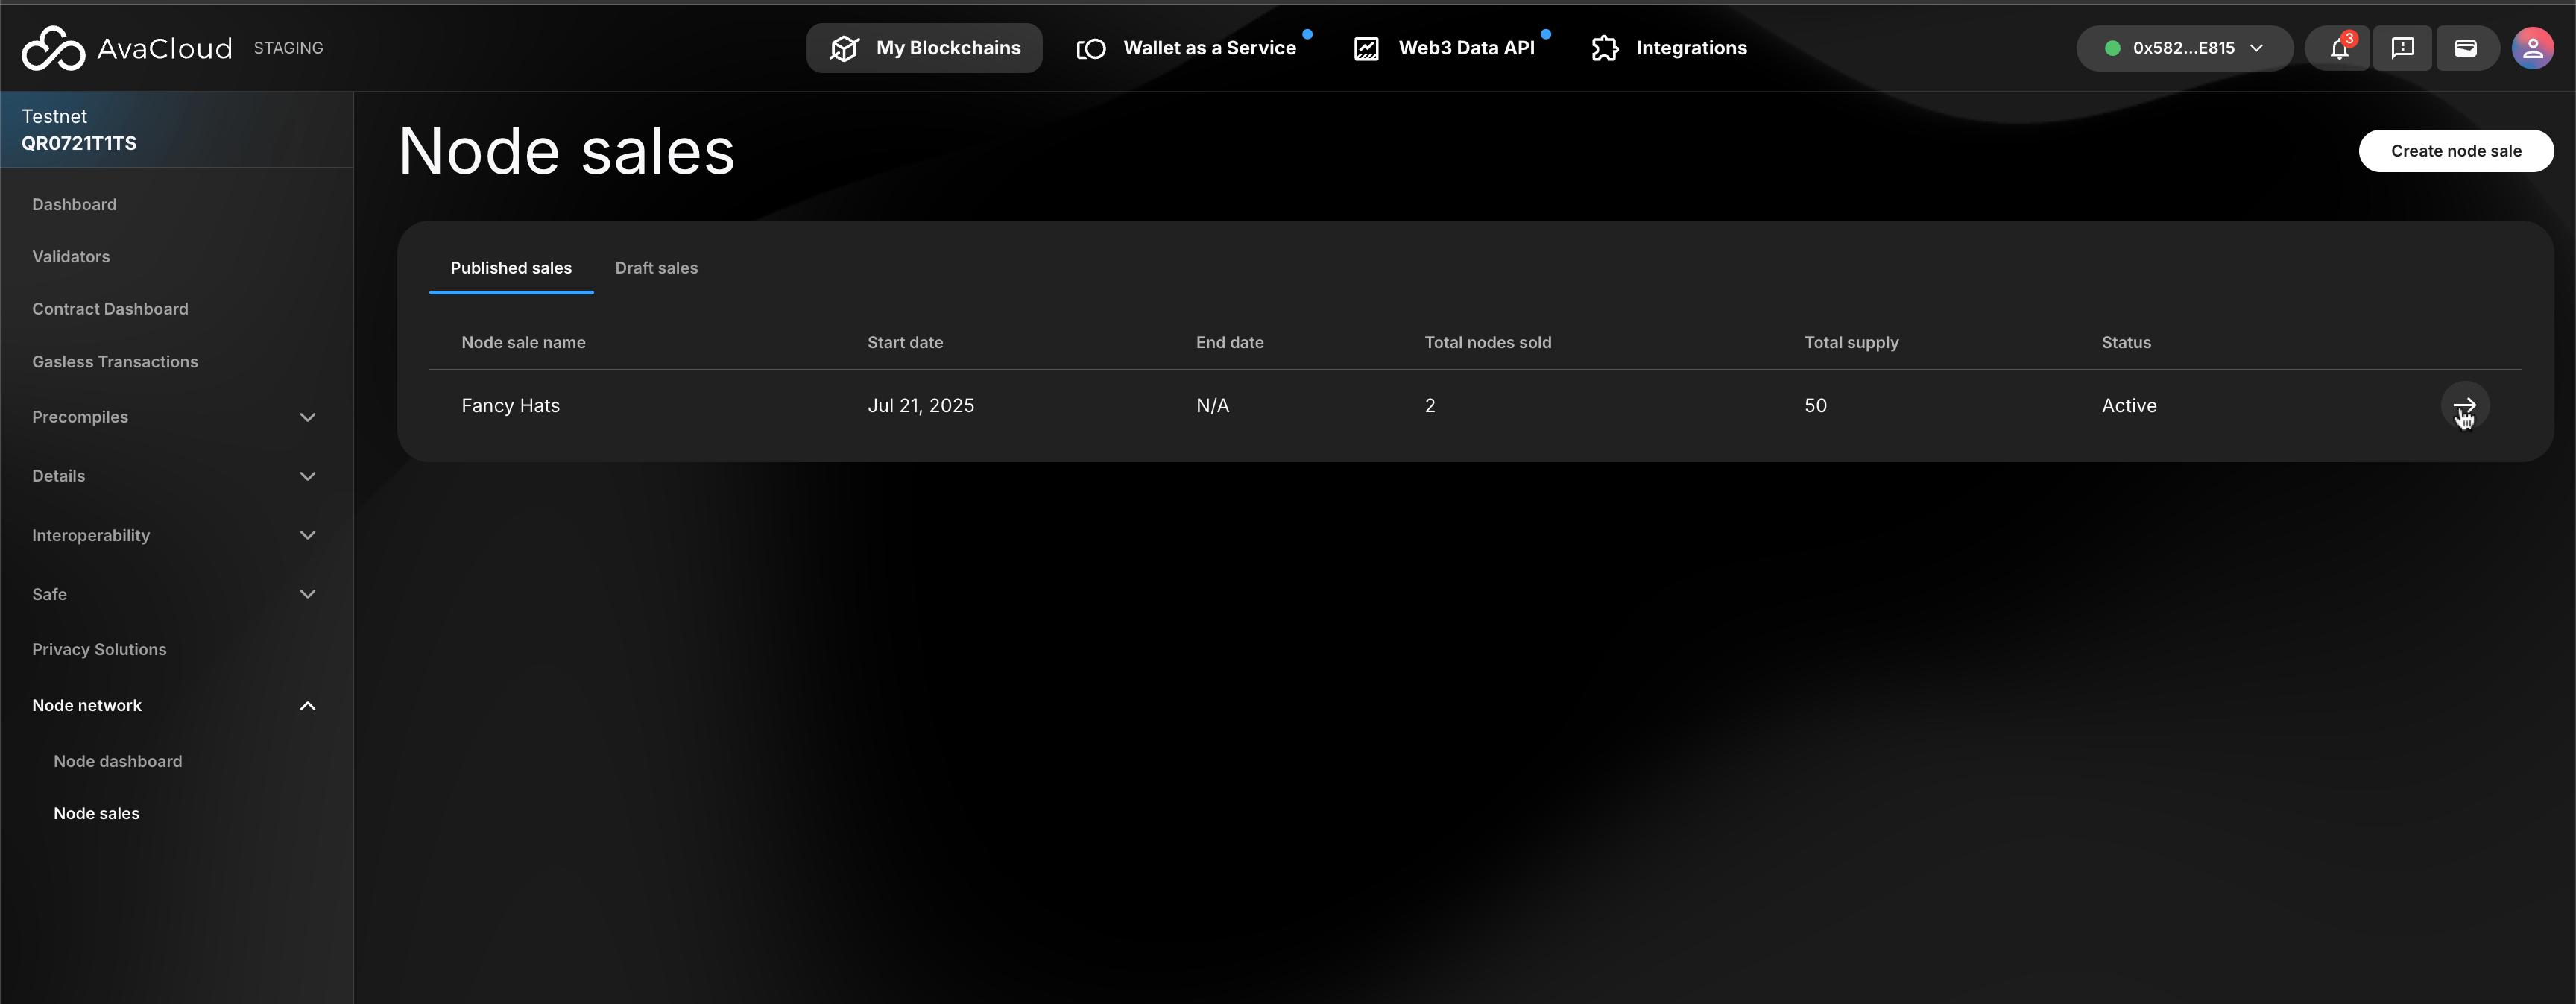The width and height of the screenshot is (2576, 1004).
Task: Open My Blockchains in the top navigation
Action: (x=924, y=48)
